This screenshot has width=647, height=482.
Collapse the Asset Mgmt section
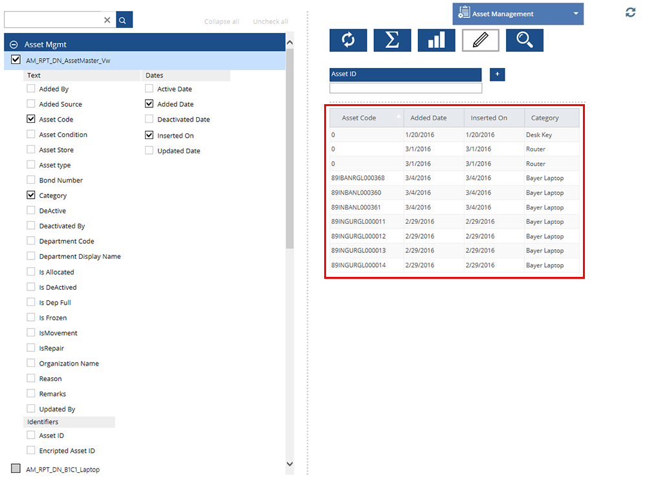[14, 45]
